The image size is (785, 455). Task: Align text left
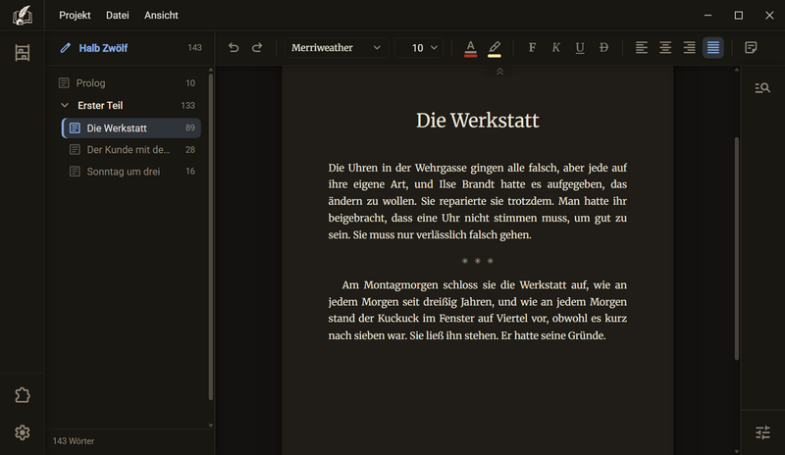point(642,47)
